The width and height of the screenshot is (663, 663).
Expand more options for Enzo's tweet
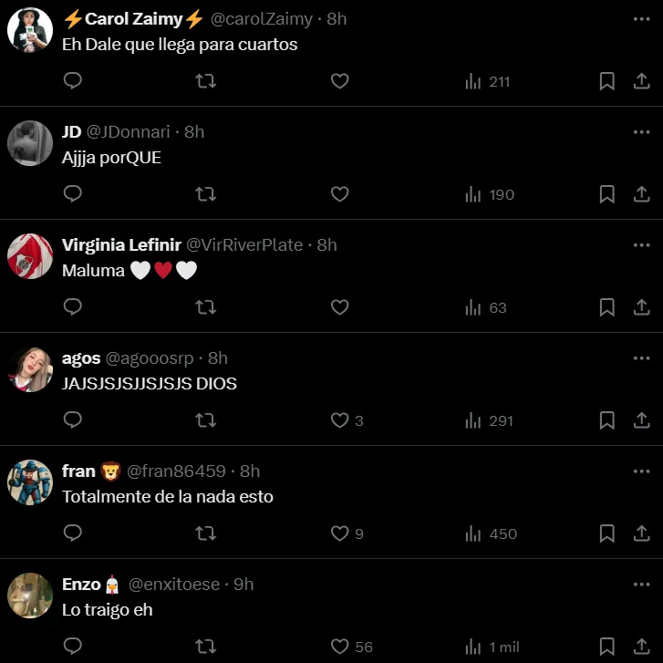[641, 584]
